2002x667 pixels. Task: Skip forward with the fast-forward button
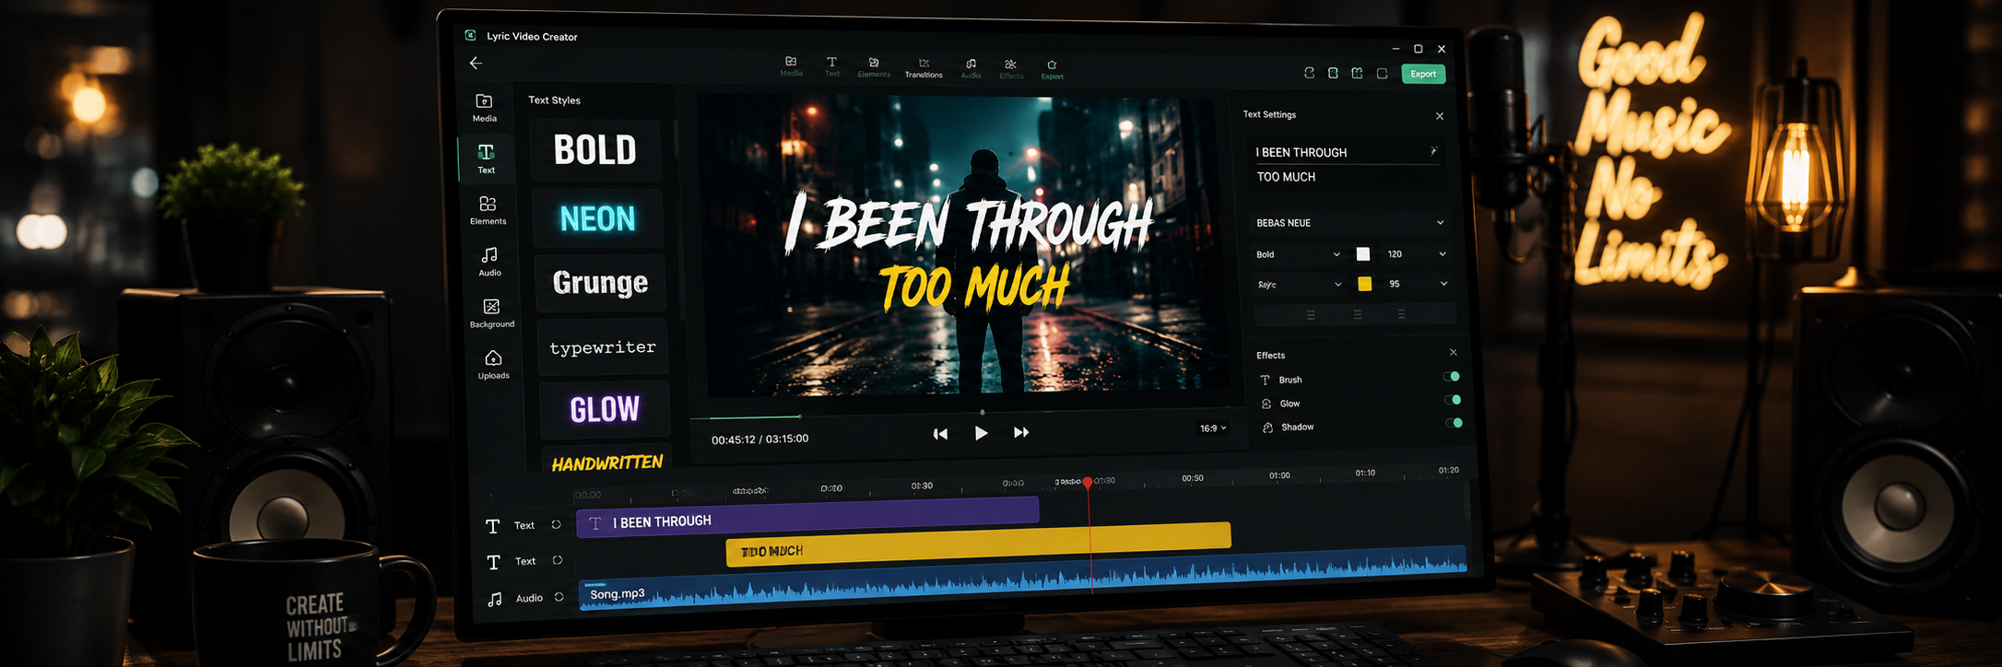coord(1021,432)
